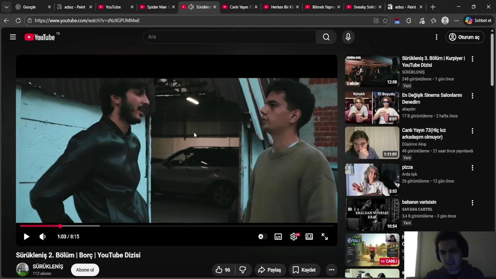Click the Ara search field
Image resolution: width=496 pixels, height=279 pixels.
point(229,37)
